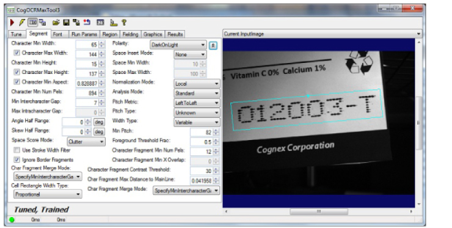
Task: Disable Ignore Border Fragments checkbox
Action: 16,160
